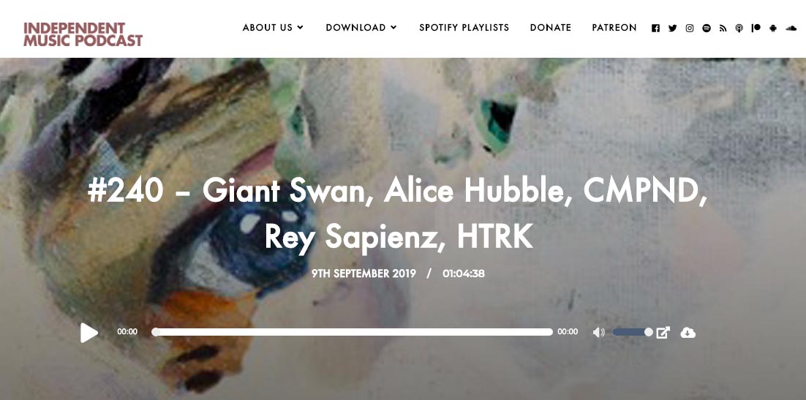Image resolution: width=806 pixels, height=400 pixels.
Task: Open the Apple Podcasts icon
Action: pos(739,29)
